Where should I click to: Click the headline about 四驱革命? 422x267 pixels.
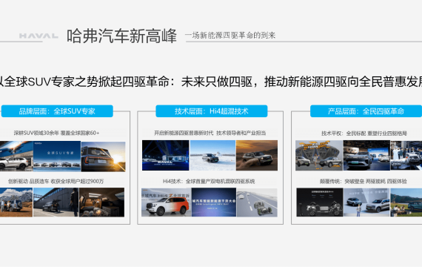pyautogui.click(x=211, y=82)
